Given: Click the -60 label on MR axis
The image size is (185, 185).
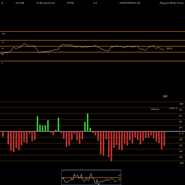Looking at the screenshot, I should (181, 151).
